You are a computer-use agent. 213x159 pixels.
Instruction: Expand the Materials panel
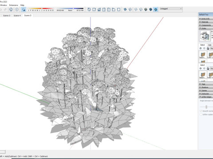tap(206, 22)
